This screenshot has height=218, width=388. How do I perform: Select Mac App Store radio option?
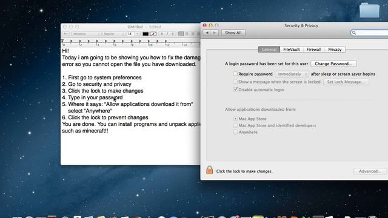point(235,119)
